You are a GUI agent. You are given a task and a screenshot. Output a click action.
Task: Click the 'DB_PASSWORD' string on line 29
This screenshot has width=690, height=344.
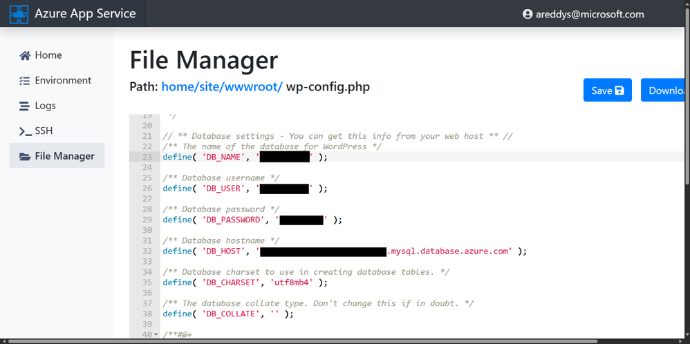tap(234, 220)
